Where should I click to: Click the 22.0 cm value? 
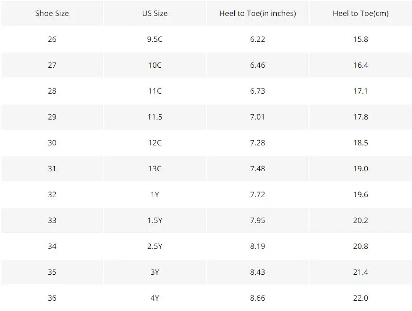tap(361, 298)
